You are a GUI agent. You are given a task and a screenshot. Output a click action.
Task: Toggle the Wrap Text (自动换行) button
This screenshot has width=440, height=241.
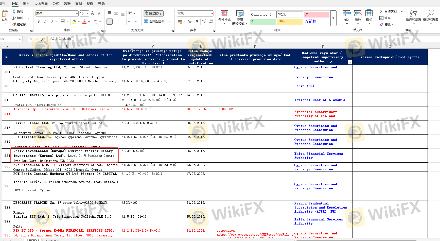point(153,13)
